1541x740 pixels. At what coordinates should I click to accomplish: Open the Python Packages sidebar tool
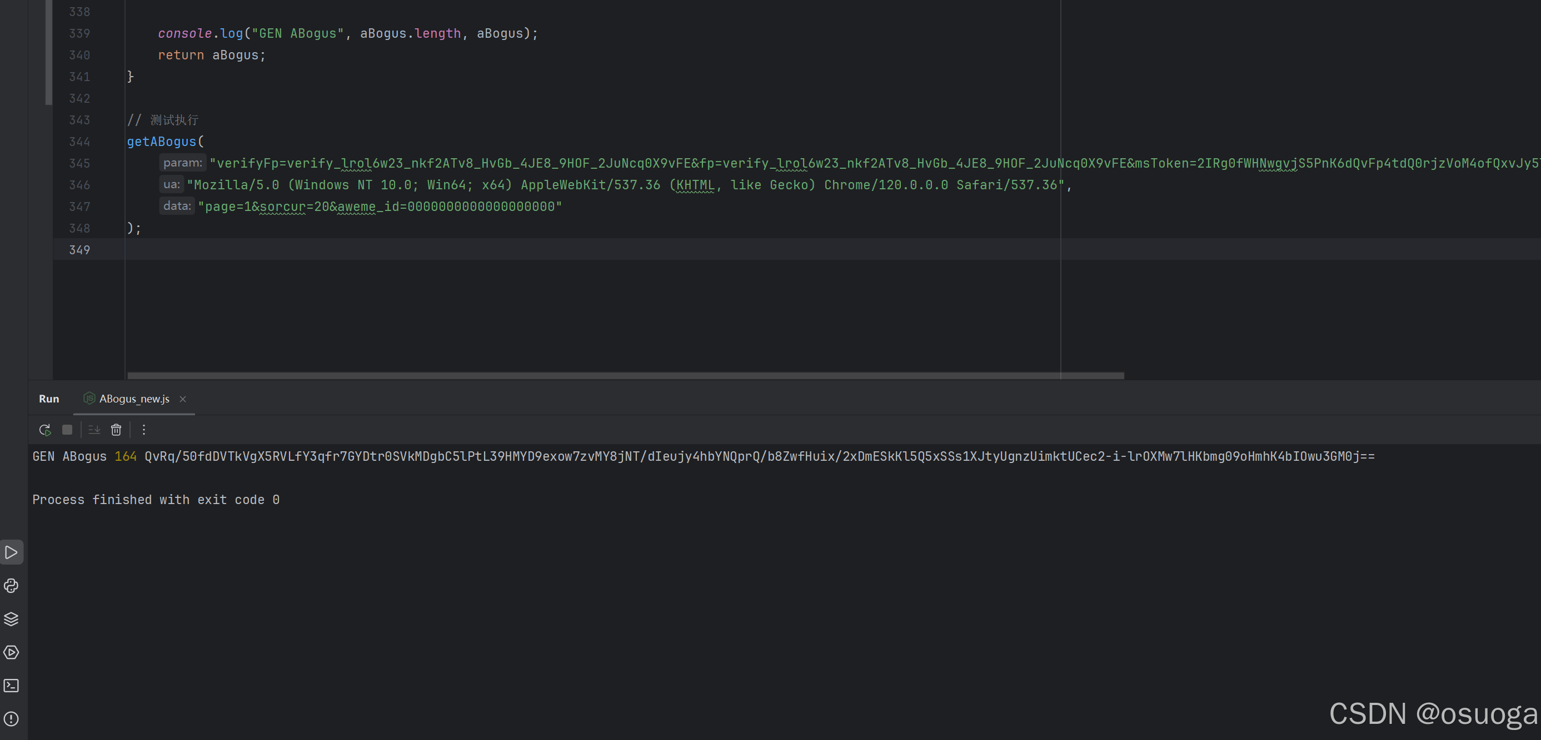[11, 586]
